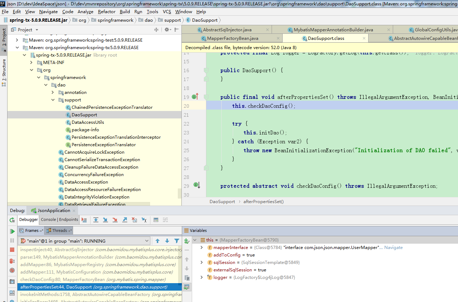Click Navigate link for mapperInterface
This screenshot has height=302, width=458.
(393, 248)
